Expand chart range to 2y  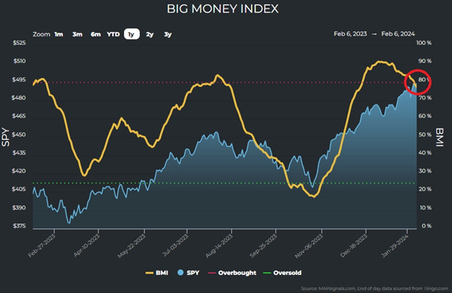click(x=149, y=34)
